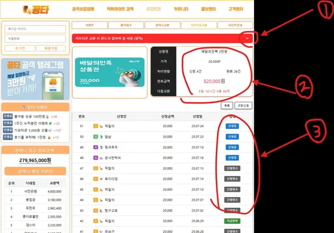Focus the 로그인 아이디 input field
The height and width of the screenshot is (233, 334).
coord(35,29)
